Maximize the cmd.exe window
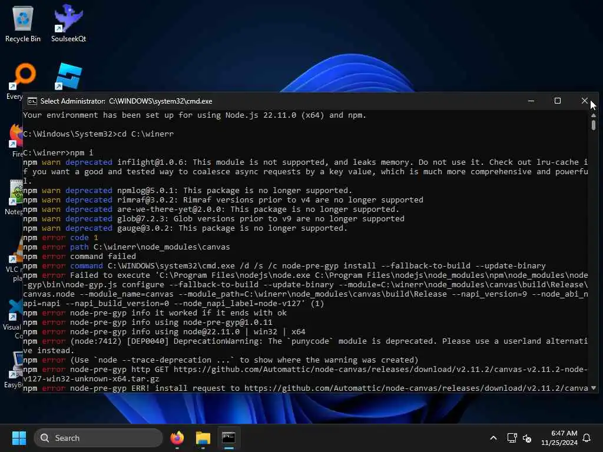603x452 pixels. (557, 101)
